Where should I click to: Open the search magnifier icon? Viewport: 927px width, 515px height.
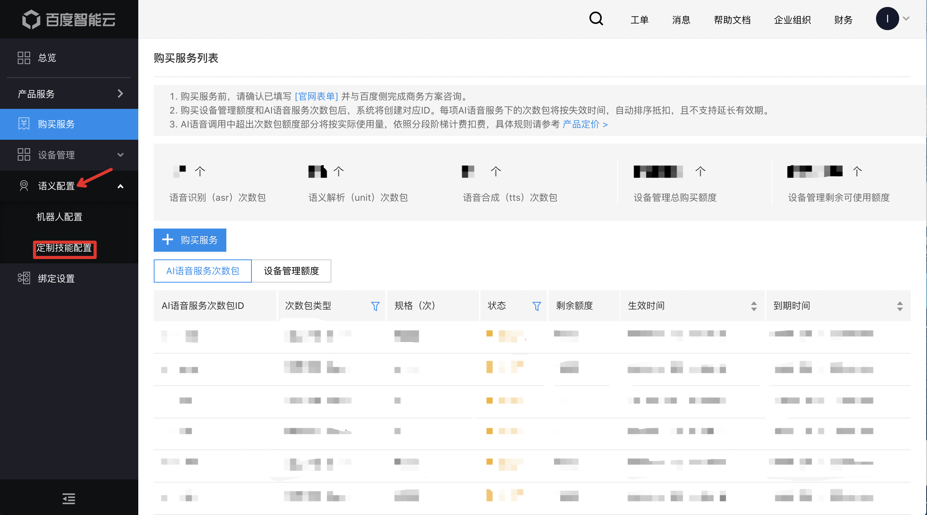[x=596, y=19]
